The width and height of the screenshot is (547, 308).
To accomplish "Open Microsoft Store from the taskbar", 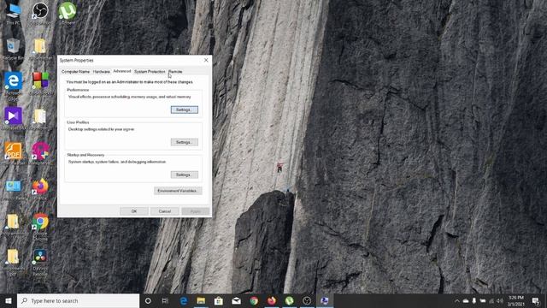I will [x=219, y=300].
